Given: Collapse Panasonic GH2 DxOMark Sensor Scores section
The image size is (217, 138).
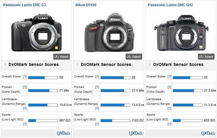Looking at the screenshot, I should (150, 64).
